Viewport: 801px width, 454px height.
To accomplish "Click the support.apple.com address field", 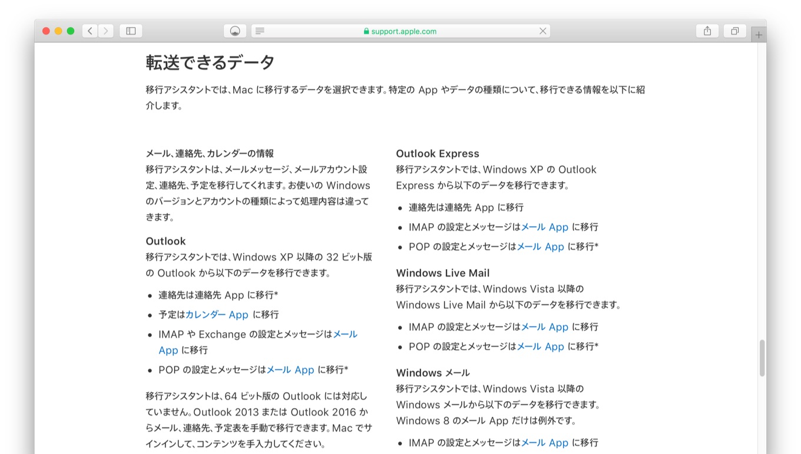I will point(400,31).
